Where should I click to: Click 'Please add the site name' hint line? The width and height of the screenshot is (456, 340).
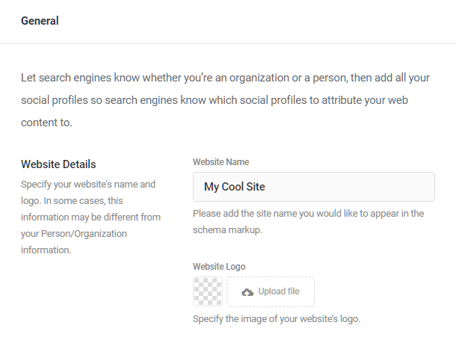coord(309,214)
